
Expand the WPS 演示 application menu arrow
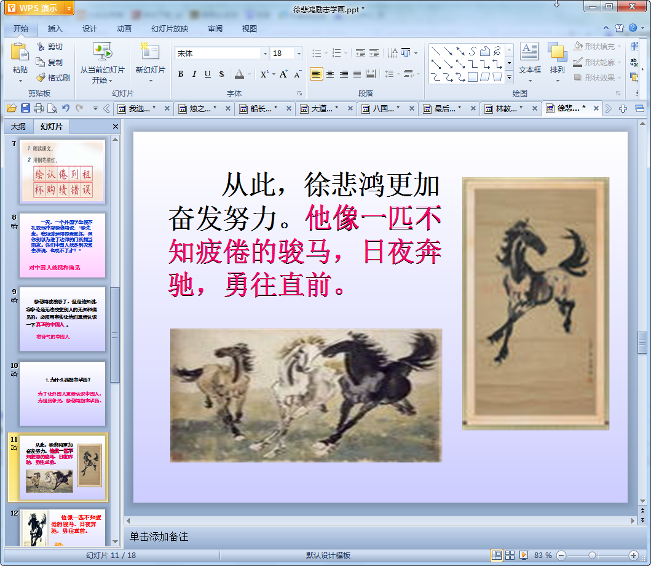[69, 8]
